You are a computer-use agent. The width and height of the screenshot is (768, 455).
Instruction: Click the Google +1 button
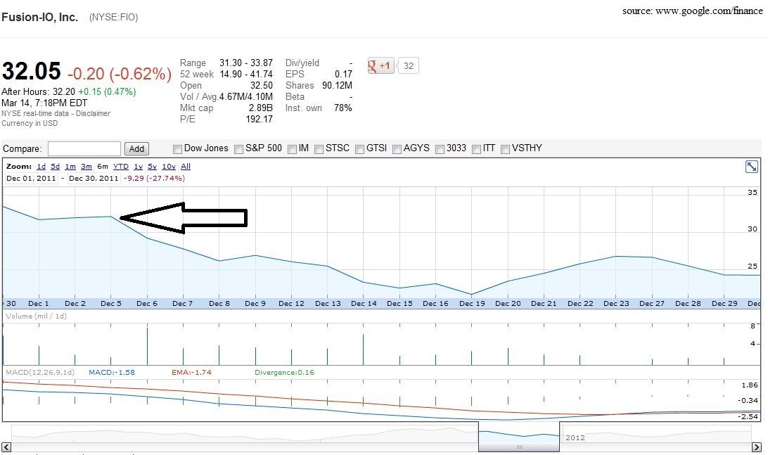point(380,65)
